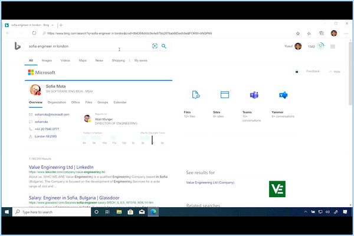The height and width of the screenshot is (236, 354).
Task: Open the Files search icon tile
Action: click(196, 95)
